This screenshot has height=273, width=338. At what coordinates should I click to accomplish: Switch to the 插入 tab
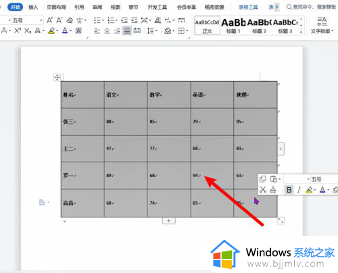coord(33,7)
